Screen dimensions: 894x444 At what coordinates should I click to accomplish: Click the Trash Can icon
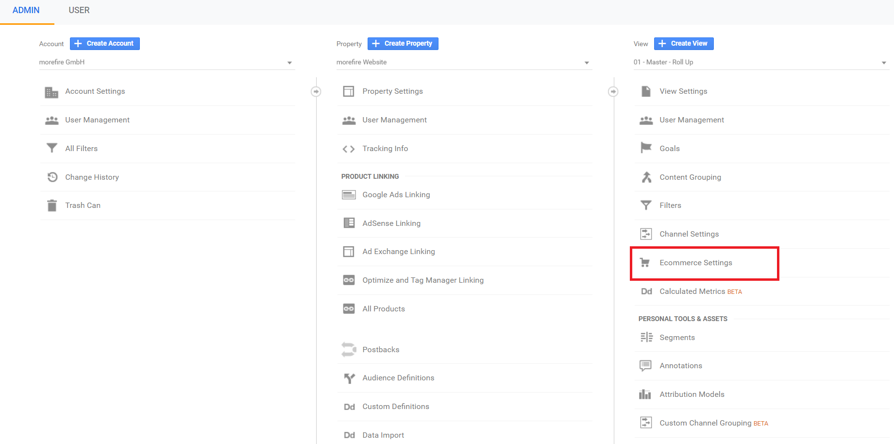pyautogui.click(x=52, y=205)
